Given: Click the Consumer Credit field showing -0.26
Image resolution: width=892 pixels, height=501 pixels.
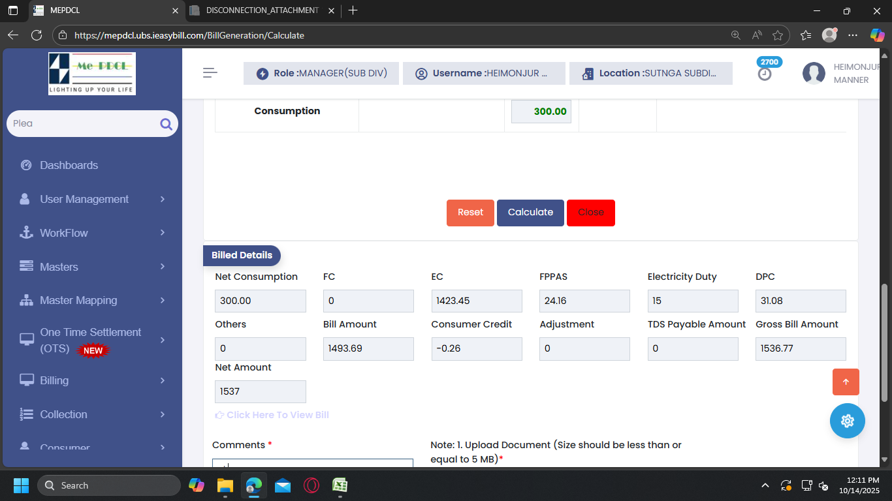Looking at the screenshot, I should click(x=477, y=348).
